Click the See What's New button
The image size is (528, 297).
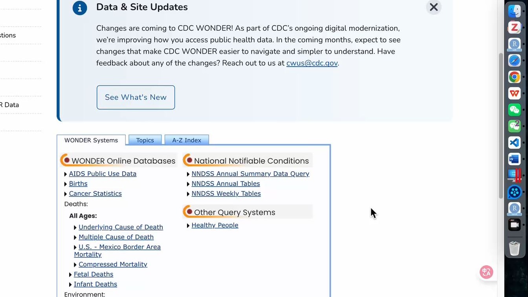[136, 97]
